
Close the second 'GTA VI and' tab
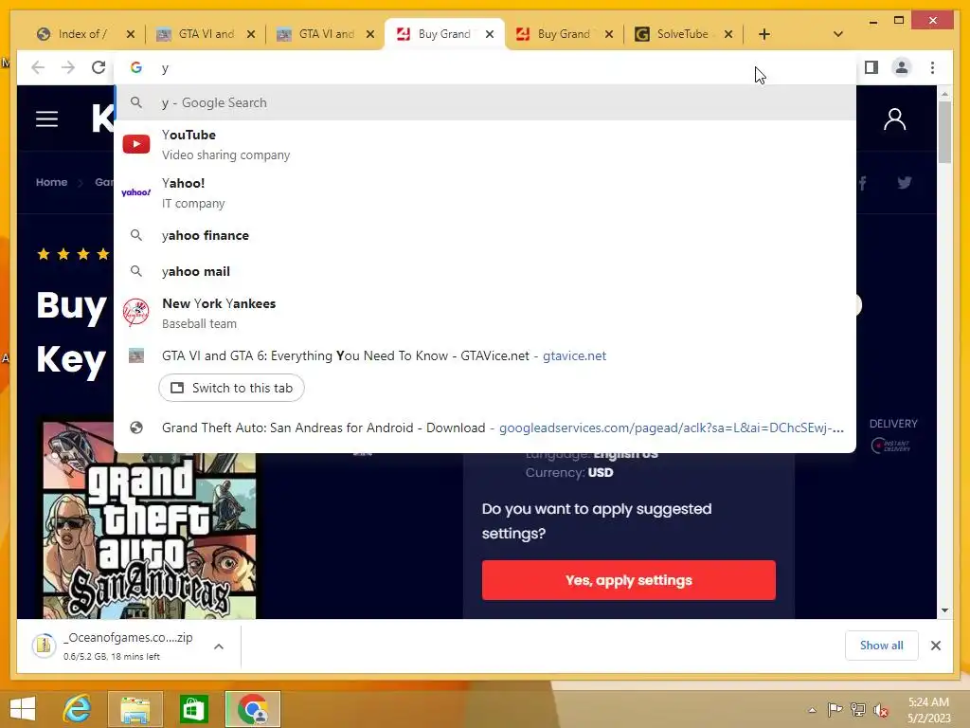tap(370, 34)
